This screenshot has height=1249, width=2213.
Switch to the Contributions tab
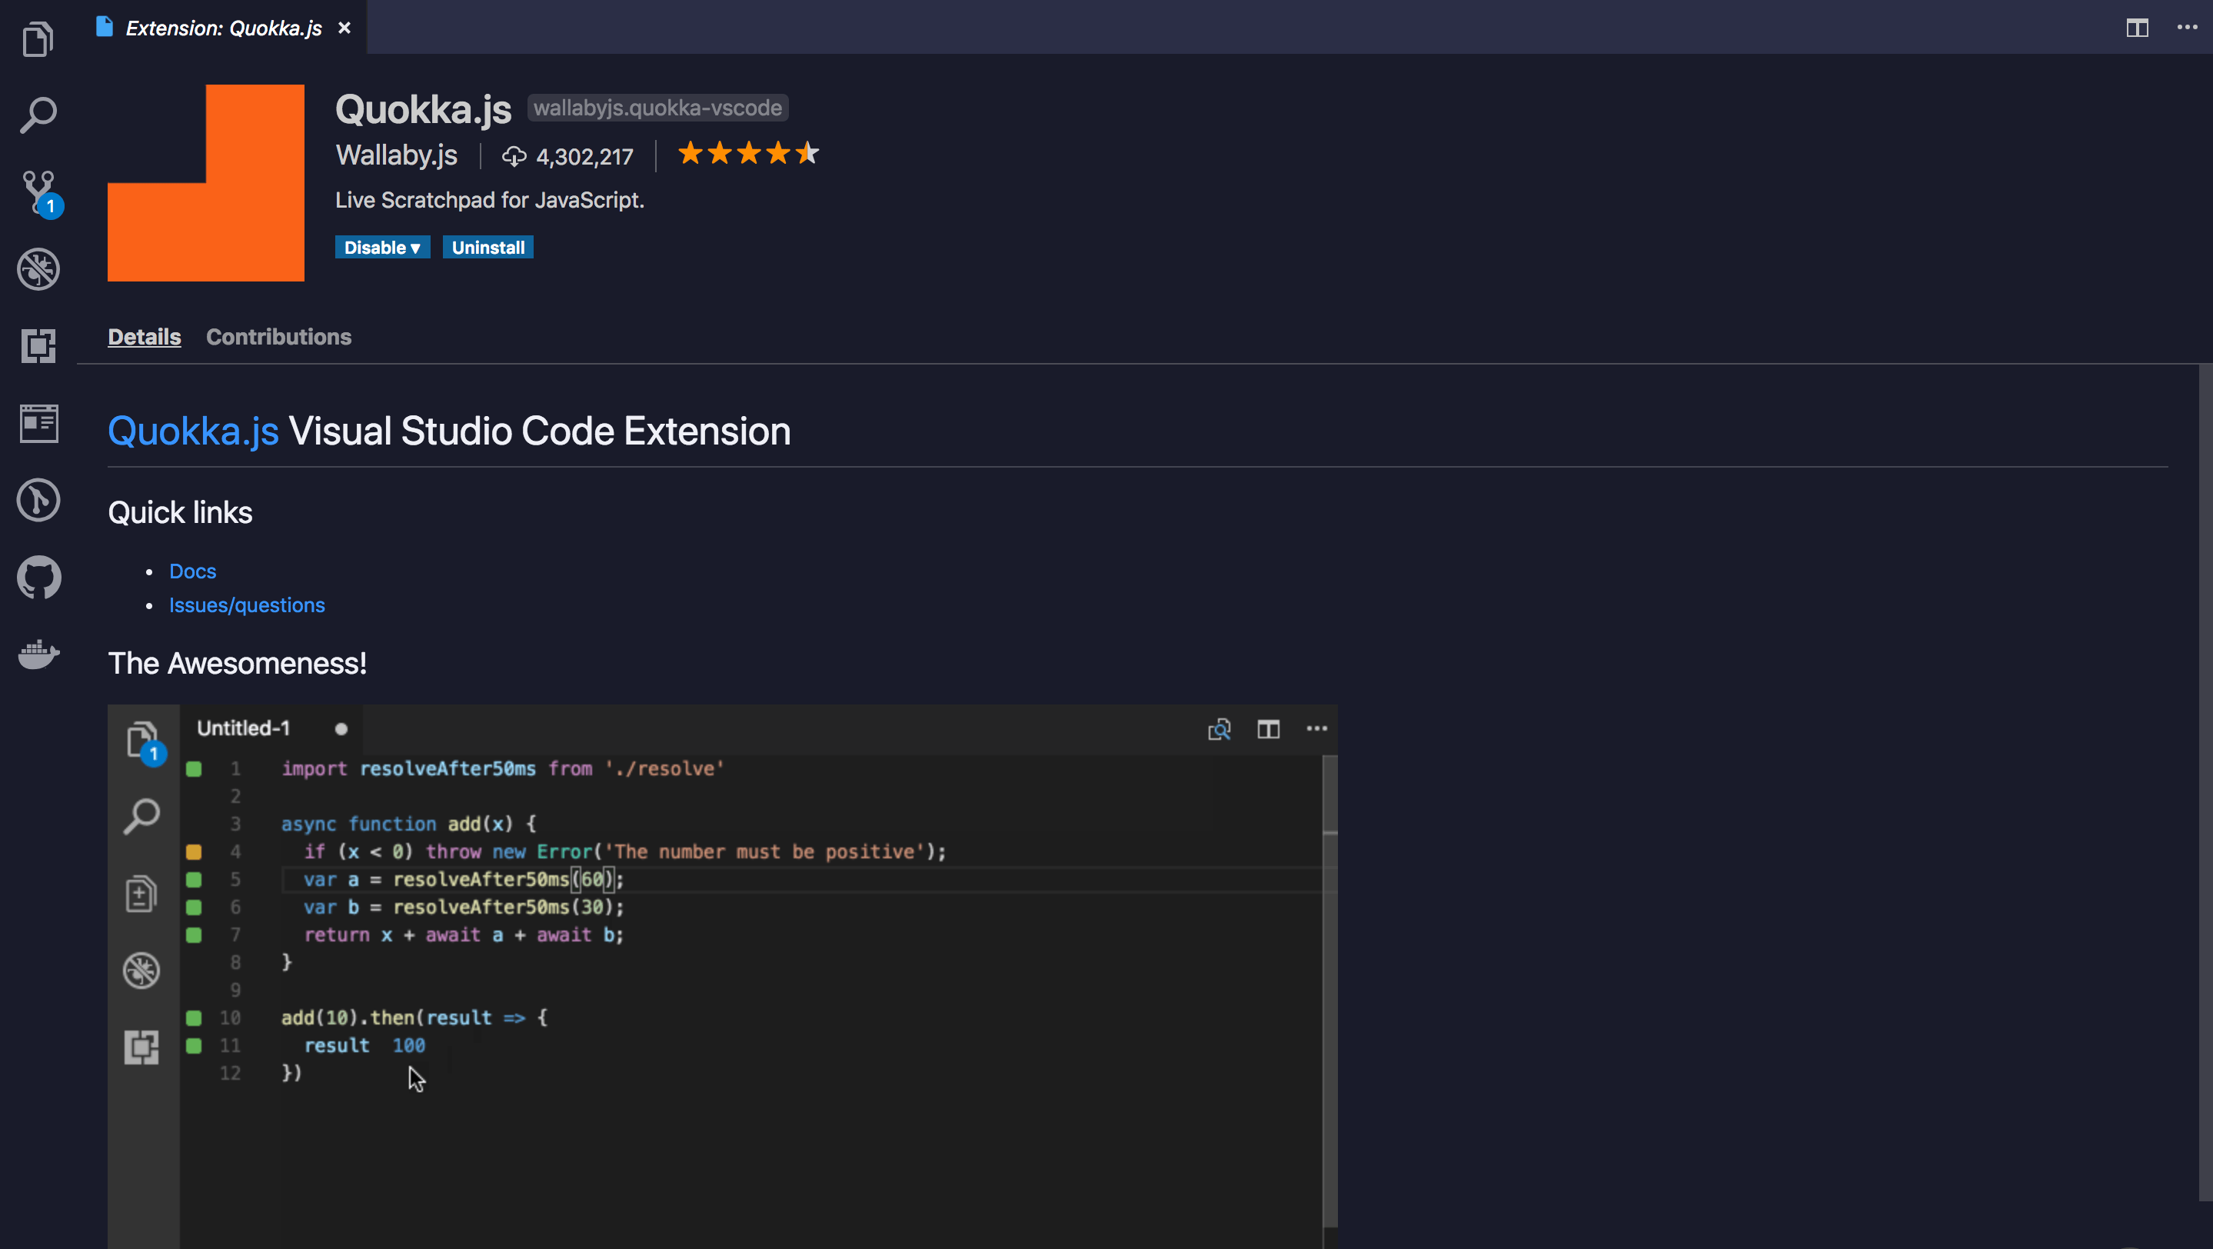(x=278, y=336)
